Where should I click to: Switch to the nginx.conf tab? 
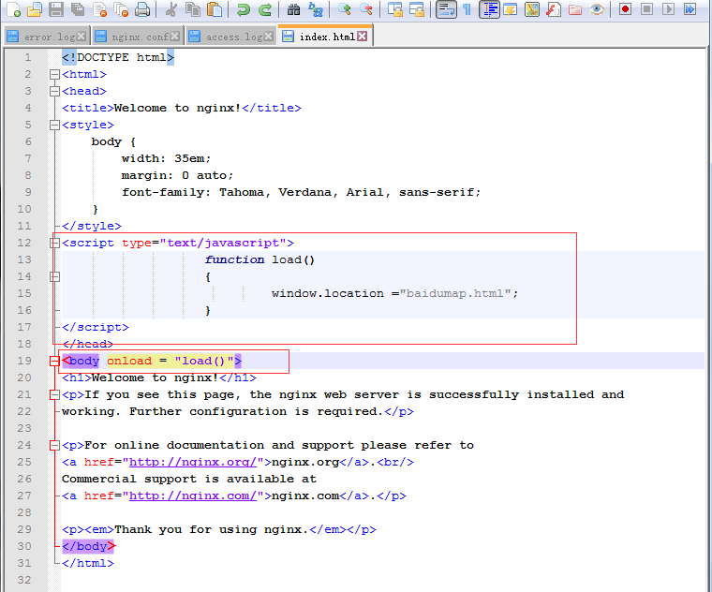pyautogui.click(x=138, y=37)
